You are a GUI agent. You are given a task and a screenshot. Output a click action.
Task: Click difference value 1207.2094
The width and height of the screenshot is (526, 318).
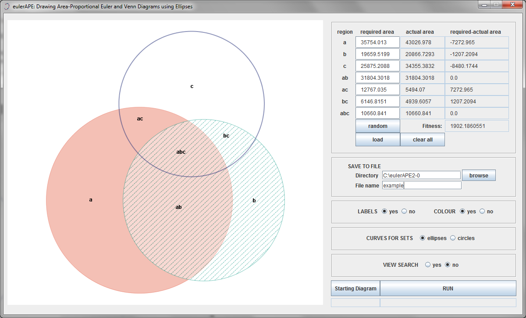click(477, 102)
